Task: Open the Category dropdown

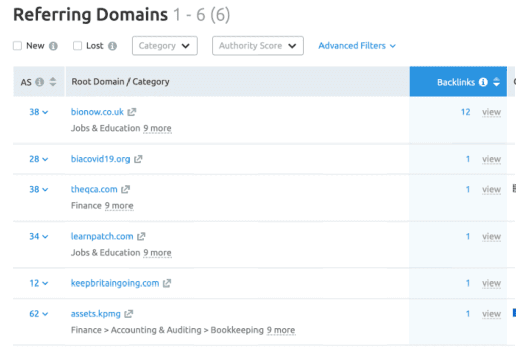Action: point(165,46)
